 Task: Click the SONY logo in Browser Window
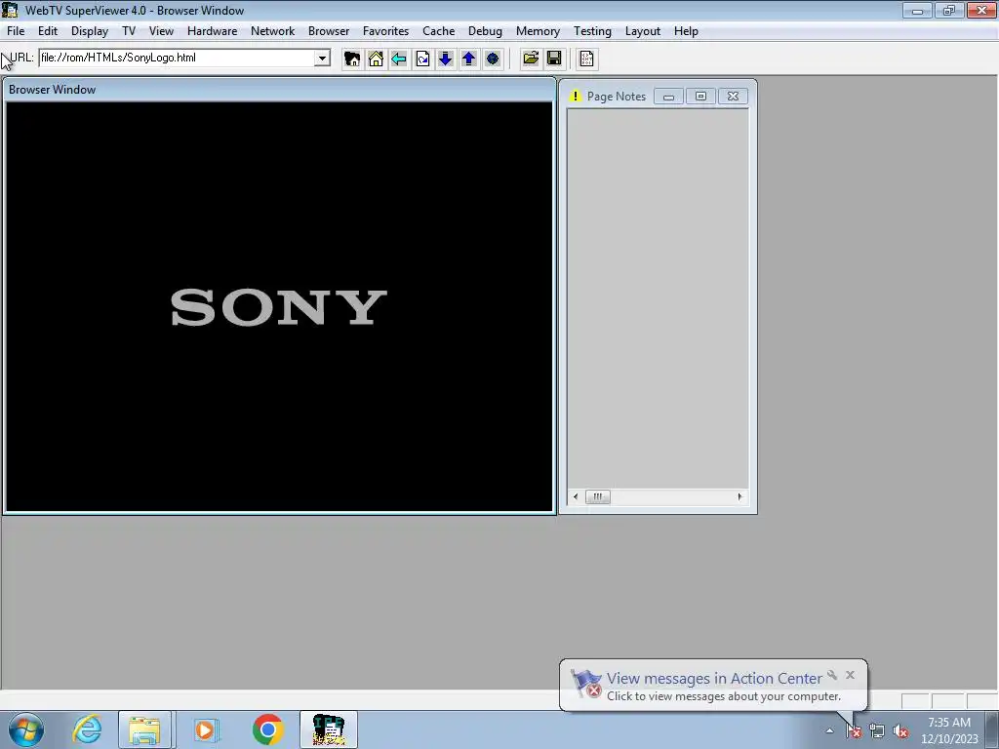pyautogui.click(x=279, y=307)
